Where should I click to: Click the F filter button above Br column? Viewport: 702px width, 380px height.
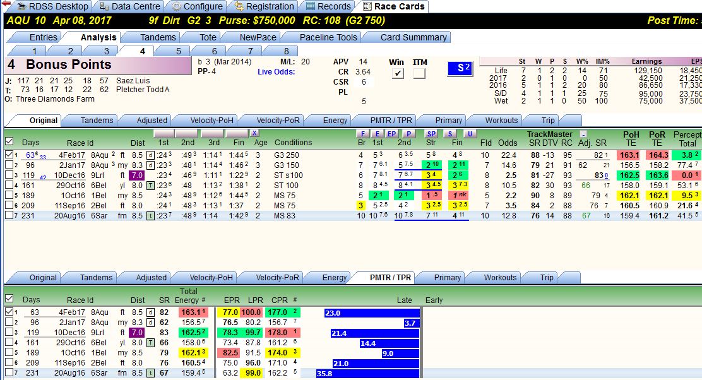click(362, 133)
